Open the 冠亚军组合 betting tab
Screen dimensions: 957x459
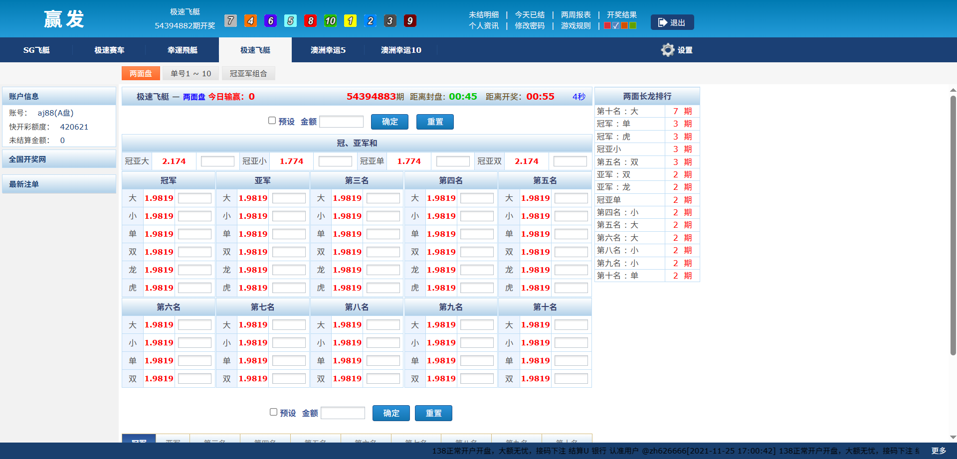pyautogui.click(x=248, y=73)
